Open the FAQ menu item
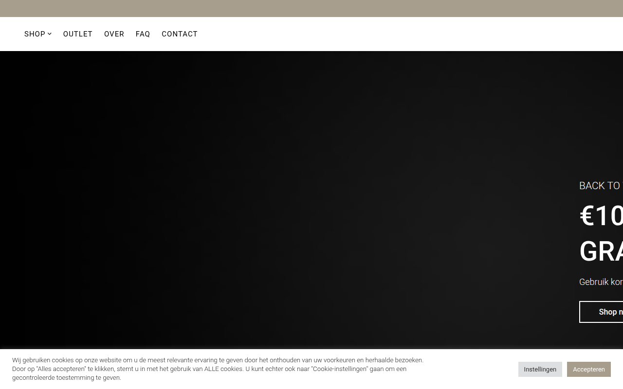Viewport: 623px width, 389px height. click(x=143, y=34)
